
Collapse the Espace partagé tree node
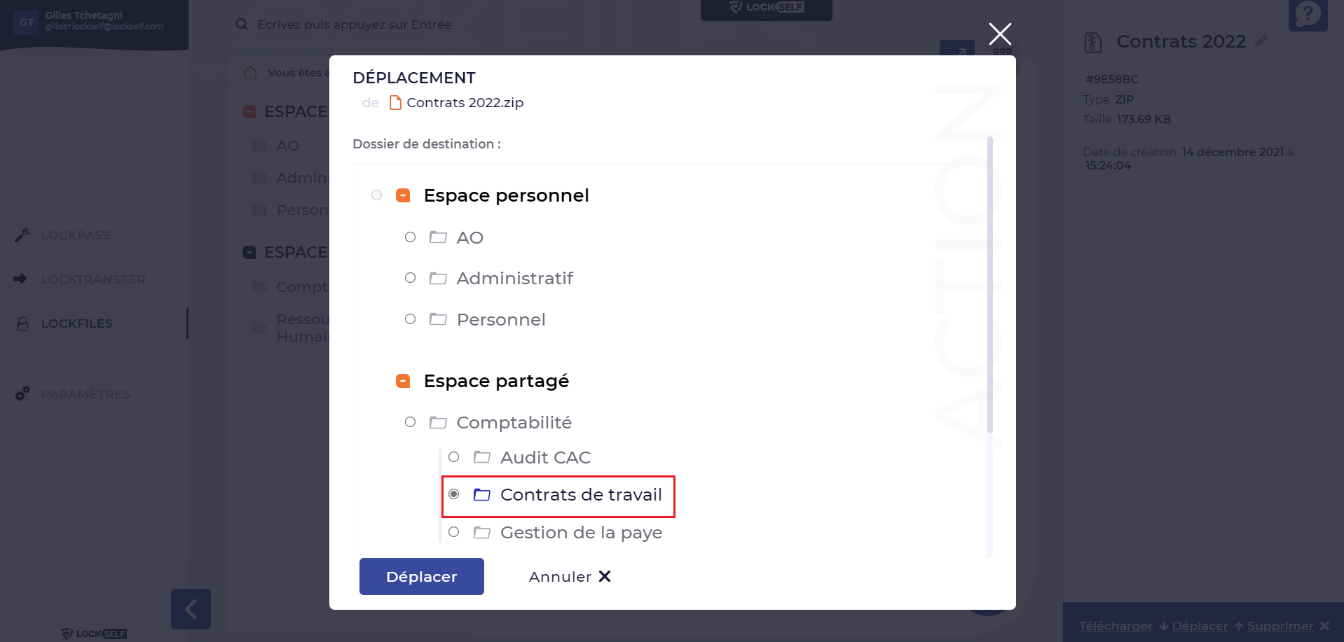pos(403,381)
